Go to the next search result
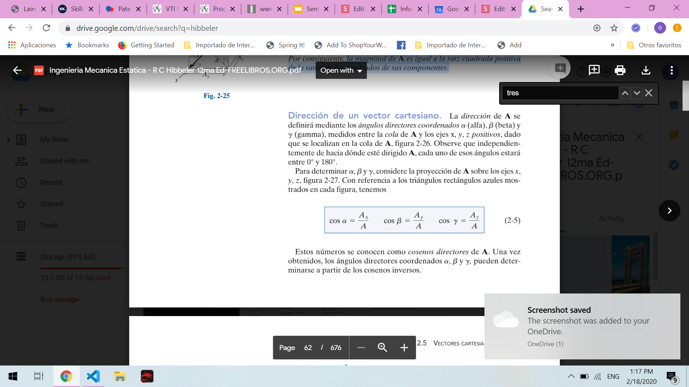Screen dimensions: 689x387 [x=637, y=93]
